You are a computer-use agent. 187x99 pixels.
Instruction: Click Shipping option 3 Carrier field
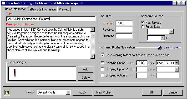click(x=168, y=75)
